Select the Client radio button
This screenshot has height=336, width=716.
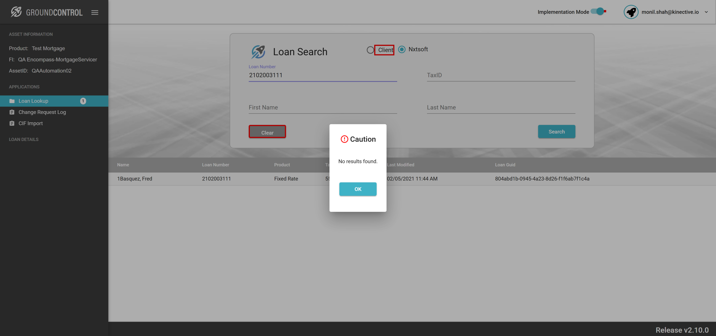(370, 50)
